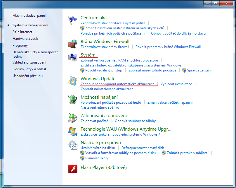This screenshot has width=236, height=188.
Task: Click the Centrum akcí flag icon
Action: 72,20
